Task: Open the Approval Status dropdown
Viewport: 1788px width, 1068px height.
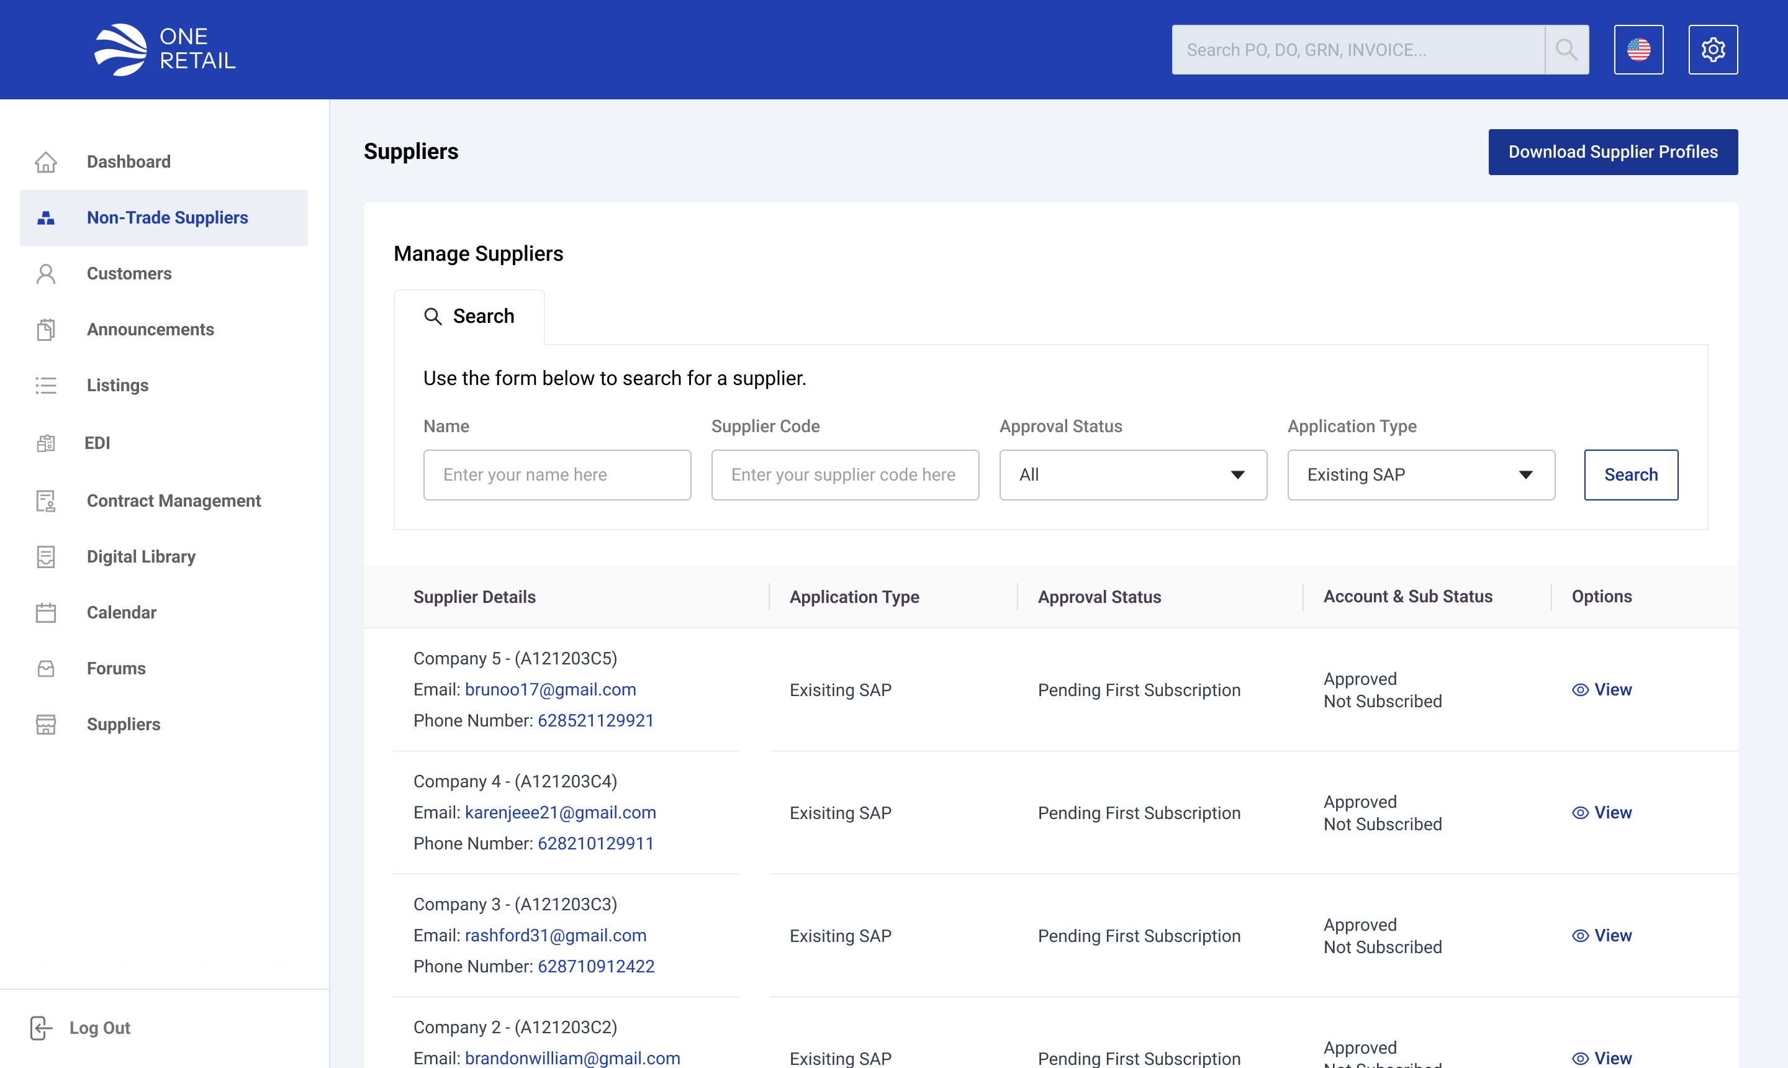Action: [1132, 474]
